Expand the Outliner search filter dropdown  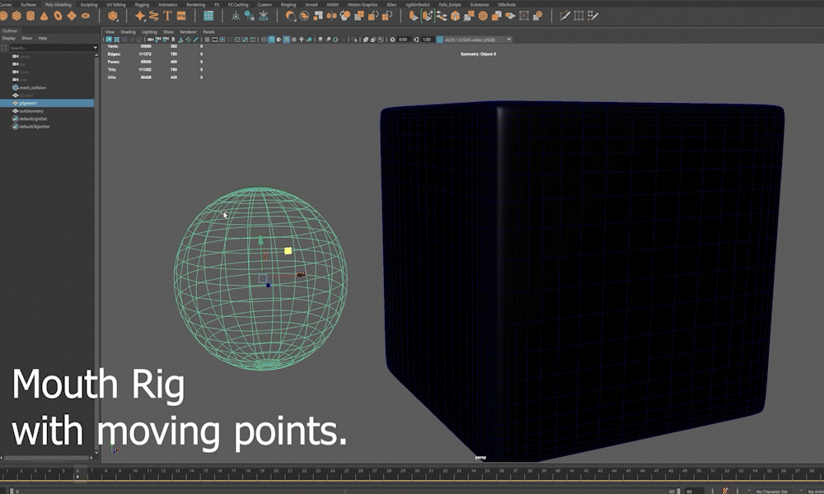pos(96,48)
